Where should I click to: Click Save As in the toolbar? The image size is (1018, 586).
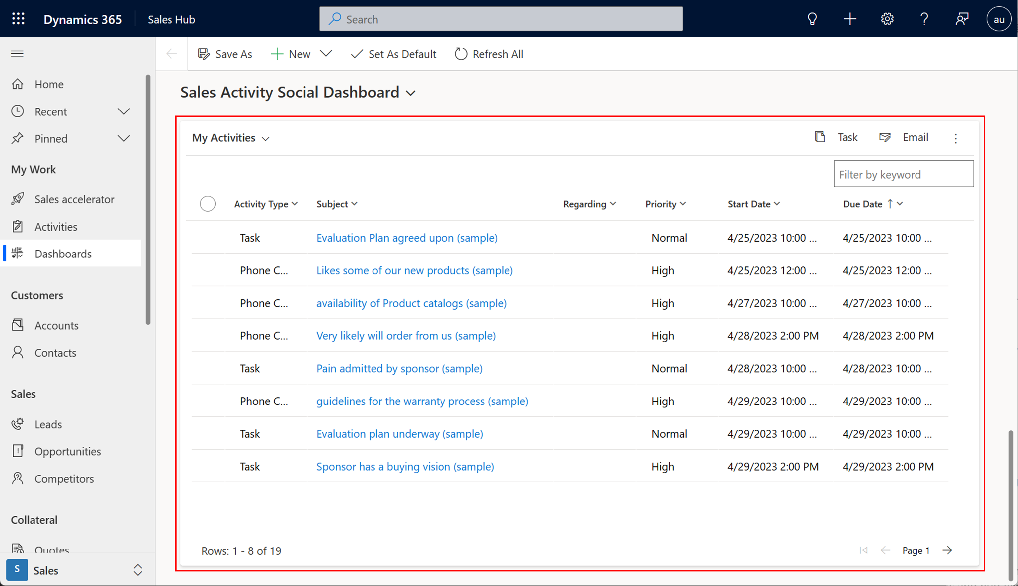click(225, 54)
